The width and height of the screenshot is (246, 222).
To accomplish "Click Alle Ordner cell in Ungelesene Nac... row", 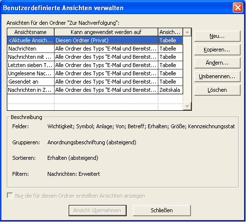I will 106,73.
